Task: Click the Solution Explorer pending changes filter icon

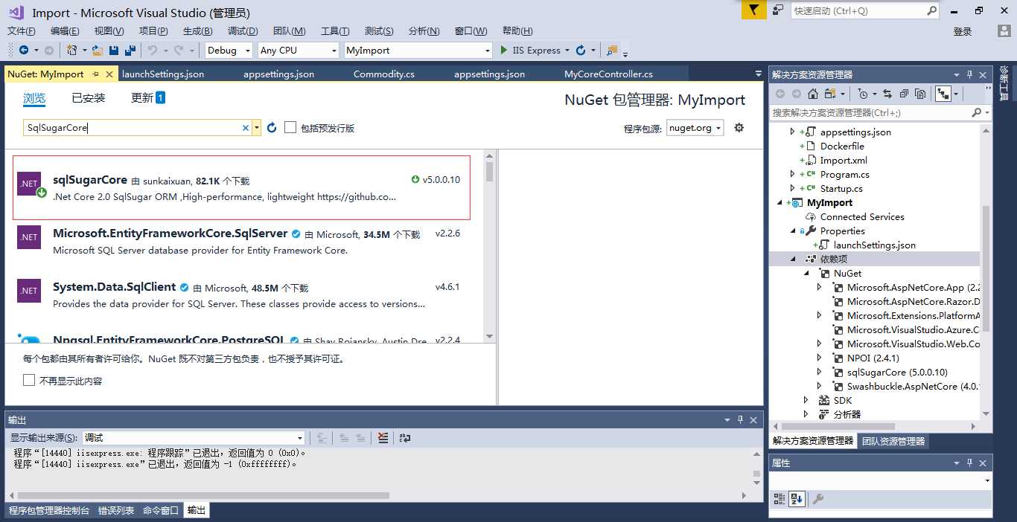Action: [x=862, y=94]
